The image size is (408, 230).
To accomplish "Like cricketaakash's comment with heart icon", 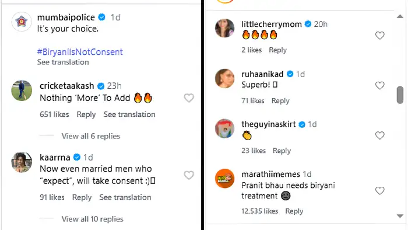I will pyautogui.click(x=189, y=98).
